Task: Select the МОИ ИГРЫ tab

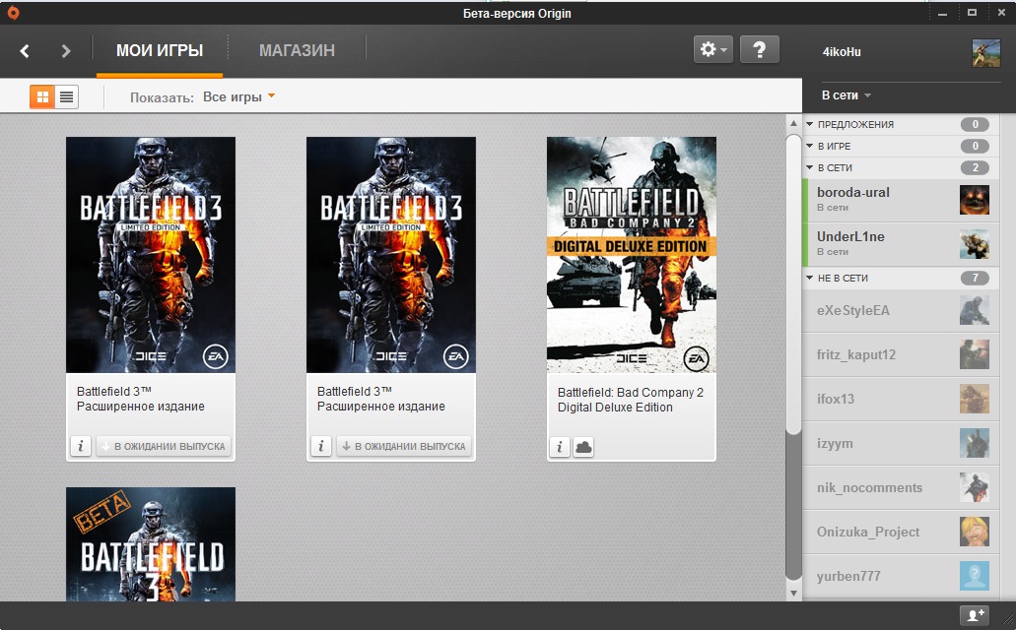Action: click(x=160, y=50)
